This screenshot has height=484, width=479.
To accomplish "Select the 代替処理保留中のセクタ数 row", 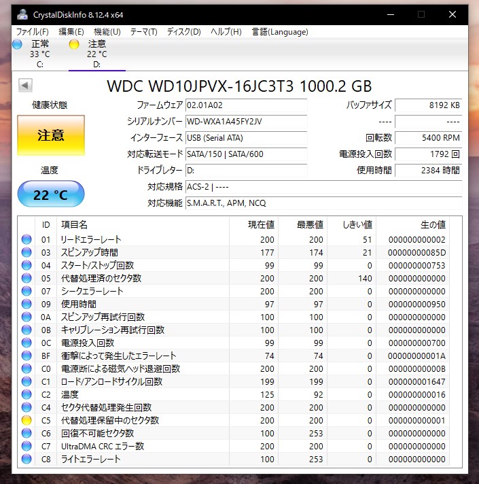I will coord(234,420).
